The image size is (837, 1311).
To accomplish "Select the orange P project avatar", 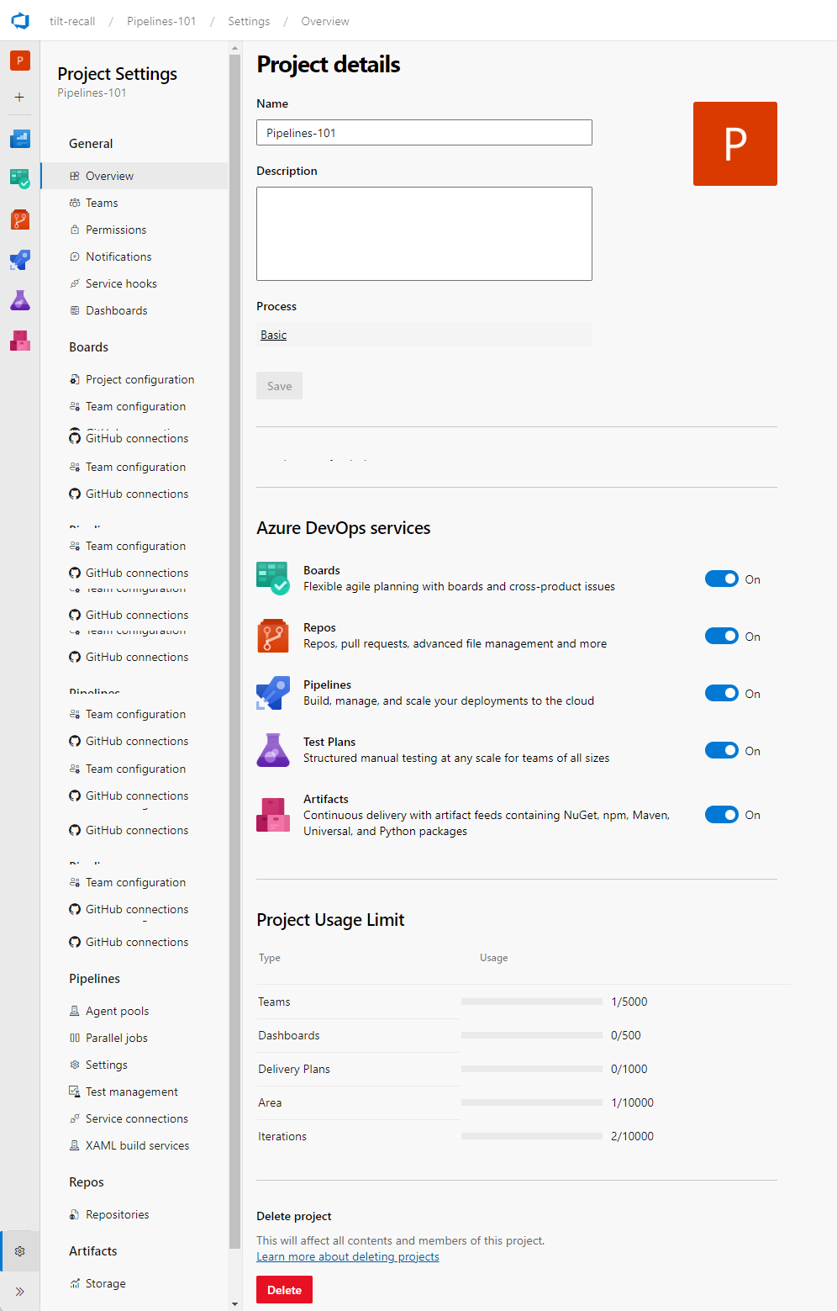I will [19, 61].
